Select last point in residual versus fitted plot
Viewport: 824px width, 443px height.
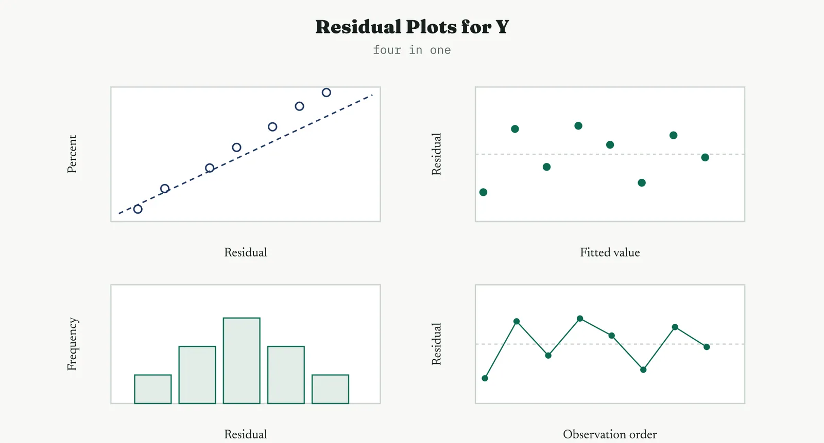pyautogui.click(x=705, y=157)
